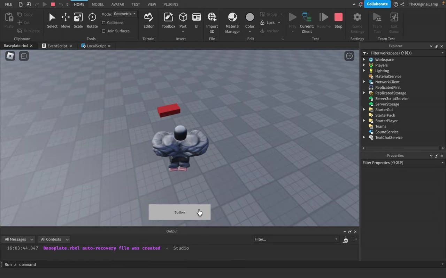This screenshot has width=446, height=278.
Task: Open the UI insert tool
Action: point(197,21)
